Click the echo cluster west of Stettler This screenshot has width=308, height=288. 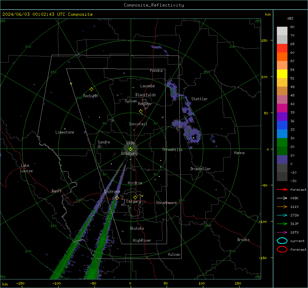point(172,89)
